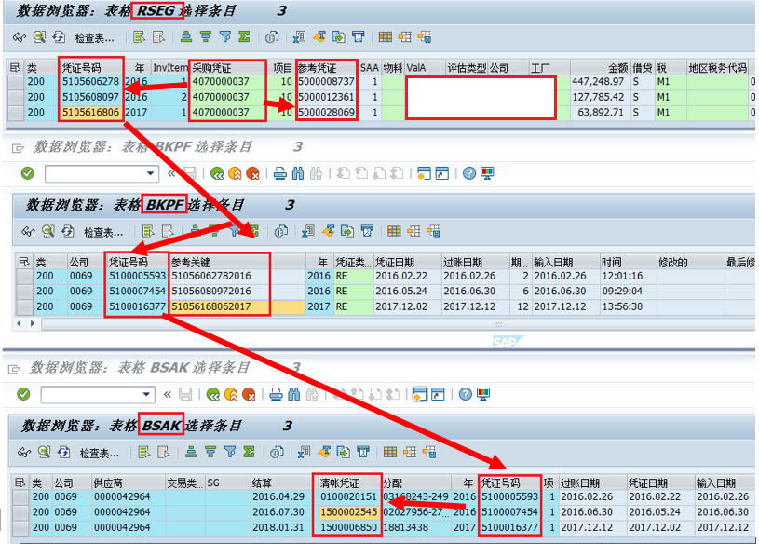The image size is (759, 544).
Task: Collapse command field chevron above BSAK table
Action: coord(168,394)
